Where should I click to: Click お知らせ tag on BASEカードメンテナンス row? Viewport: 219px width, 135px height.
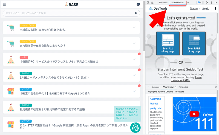click(26, 73)
